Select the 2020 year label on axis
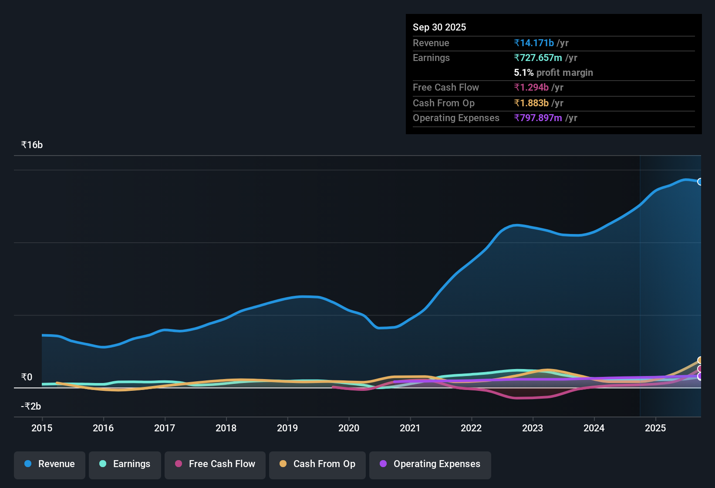This screenshot has height=488, width=715. click(x=349, y=428)
